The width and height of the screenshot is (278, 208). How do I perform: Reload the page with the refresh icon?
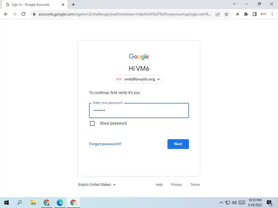(23, 14)
